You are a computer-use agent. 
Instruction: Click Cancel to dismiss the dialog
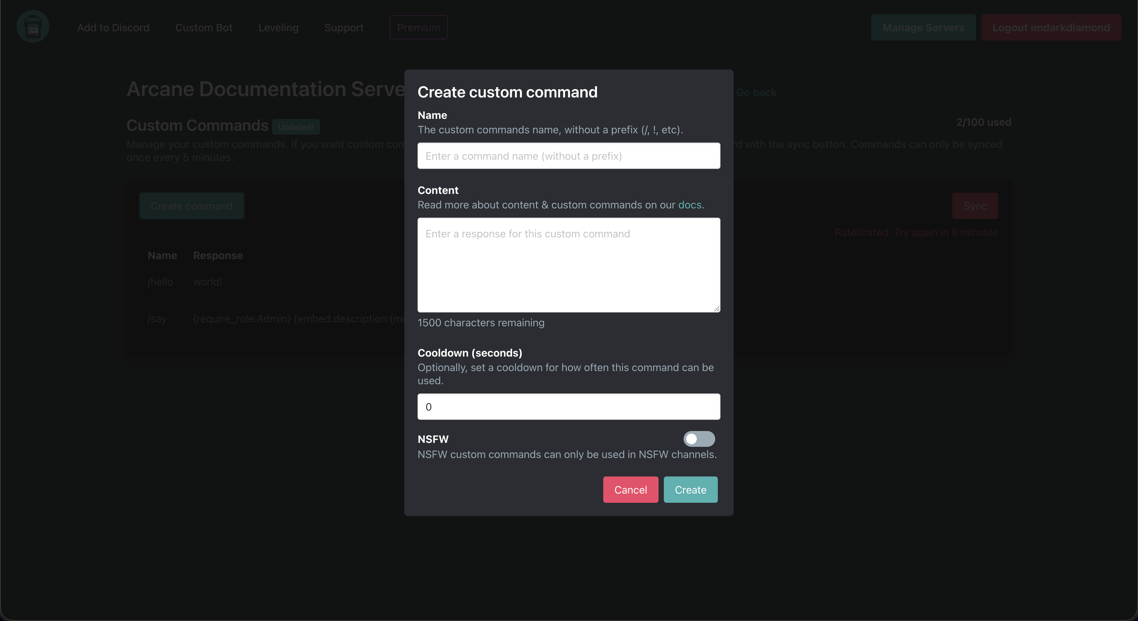(630, 489)
